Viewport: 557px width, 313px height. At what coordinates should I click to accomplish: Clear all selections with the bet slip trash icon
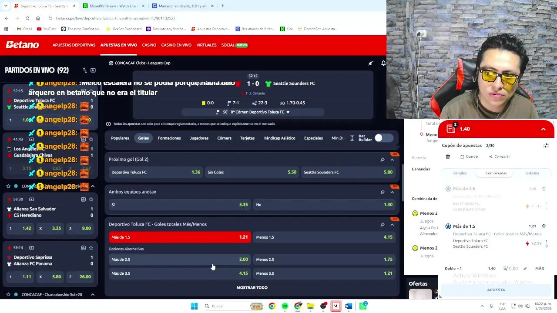pos(448,156)
